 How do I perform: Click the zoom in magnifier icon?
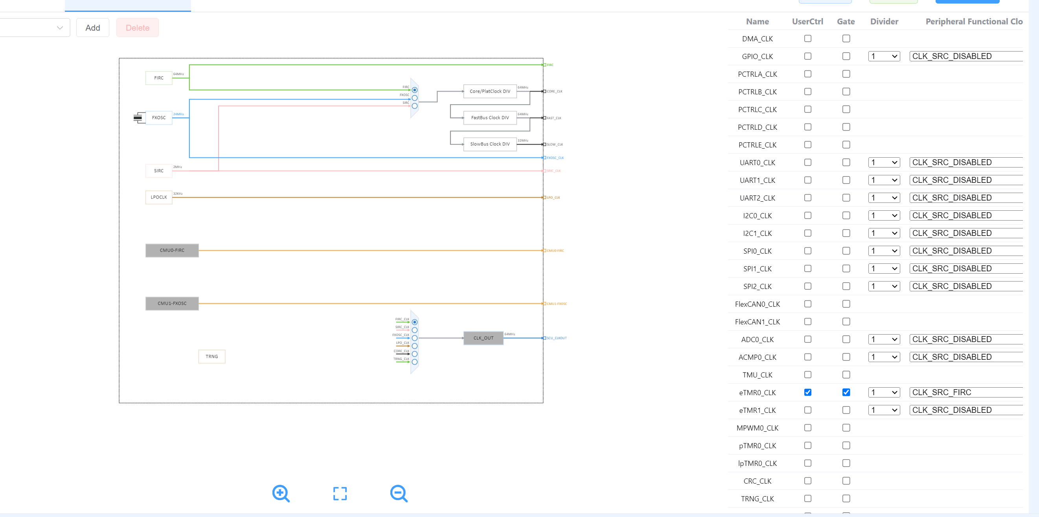tap(281, 493)
